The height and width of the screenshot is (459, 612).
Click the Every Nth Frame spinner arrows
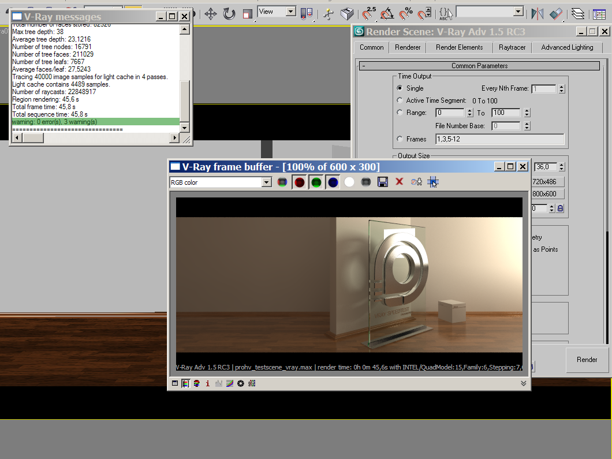coord(562,89)
